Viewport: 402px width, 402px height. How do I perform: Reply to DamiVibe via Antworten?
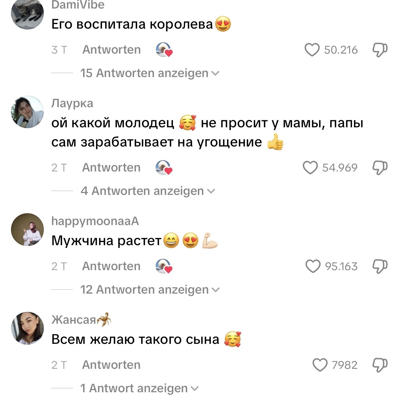(x=111, y=50)
